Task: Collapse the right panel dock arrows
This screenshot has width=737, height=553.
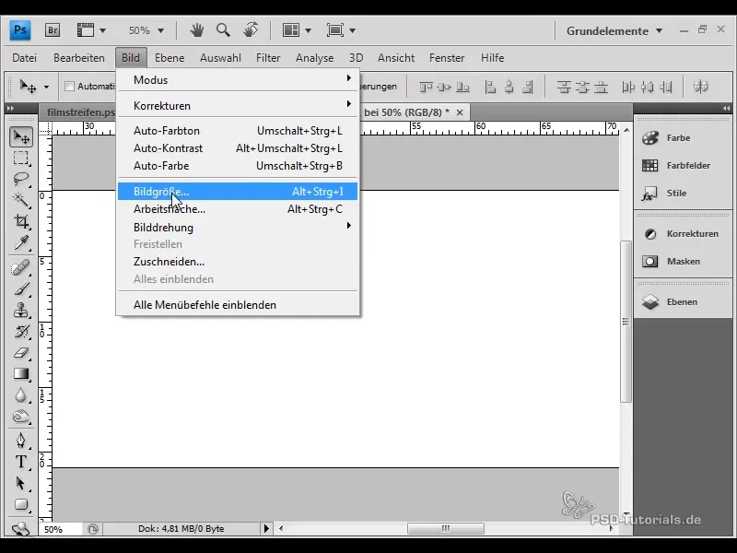Action: point(726,108)
